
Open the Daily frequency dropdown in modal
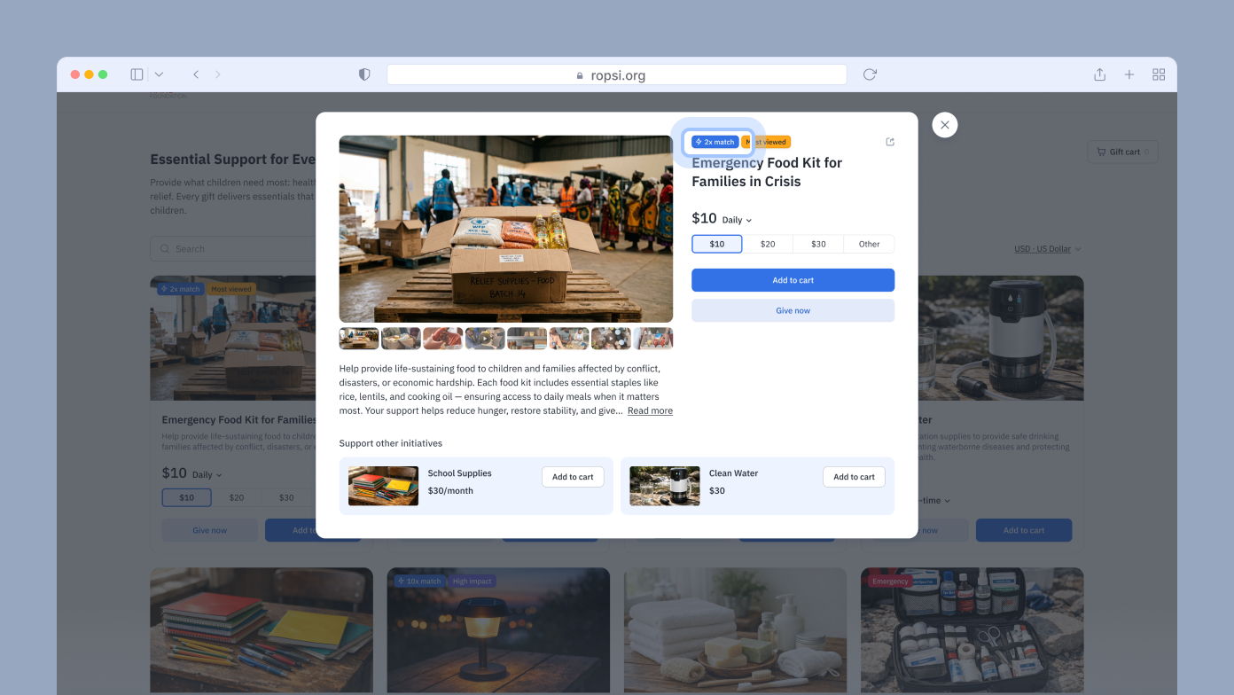point(737,220)
